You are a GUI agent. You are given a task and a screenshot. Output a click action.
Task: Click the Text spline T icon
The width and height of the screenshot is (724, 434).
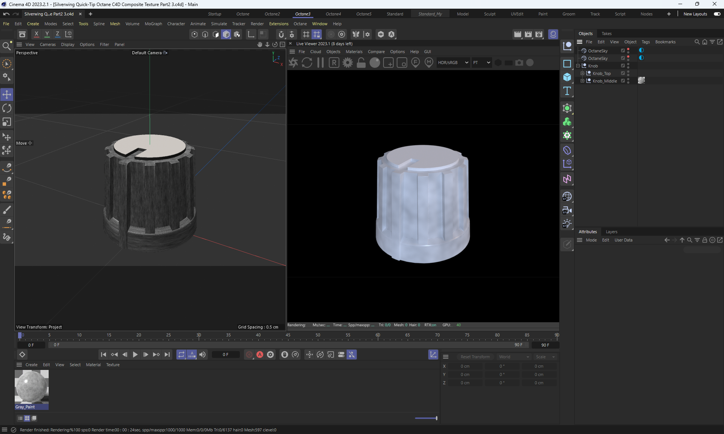(567, 91)
